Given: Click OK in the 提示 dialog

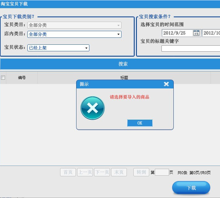Looking at the screenshot, I should (140, 123).
